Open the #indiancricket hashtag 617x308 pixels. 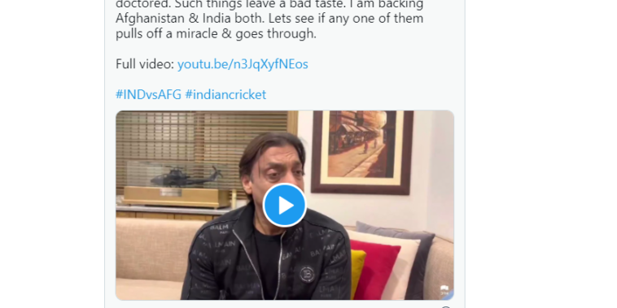click(x=225, y=94)
